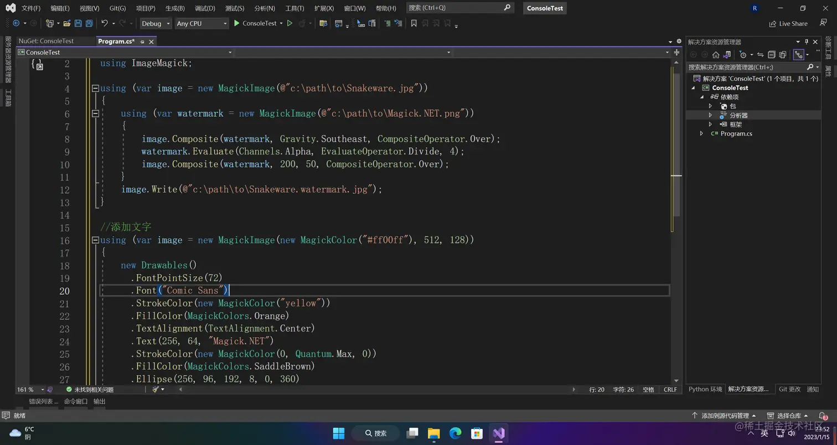The height and width of the screenshot is (445, 837).
Task: Open the Debug configuration dropdown
Action: coord(155,23)
